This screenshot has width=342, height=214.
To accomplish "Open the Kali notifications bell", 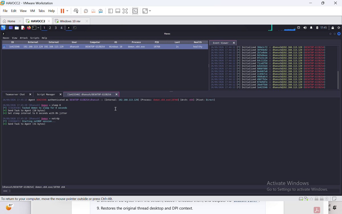I will point(311,28).
